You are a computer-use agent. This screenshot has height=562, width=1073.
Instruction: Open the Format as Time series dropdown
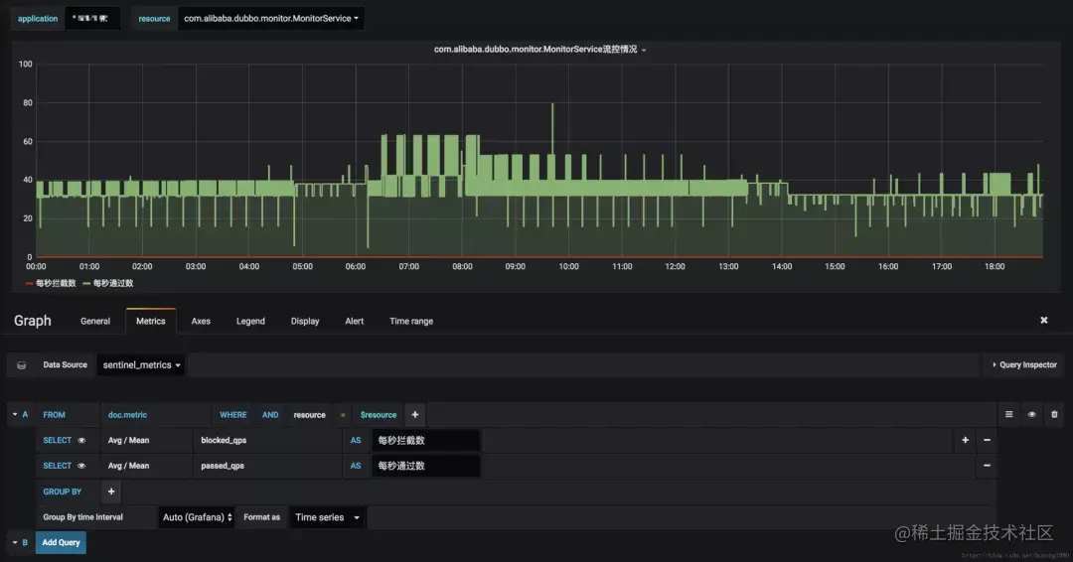pyautogui.click(x=328, y=517)
